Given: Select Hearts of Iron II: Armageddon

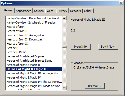Looking at the screenshot, I should click(x=34, y=35).
